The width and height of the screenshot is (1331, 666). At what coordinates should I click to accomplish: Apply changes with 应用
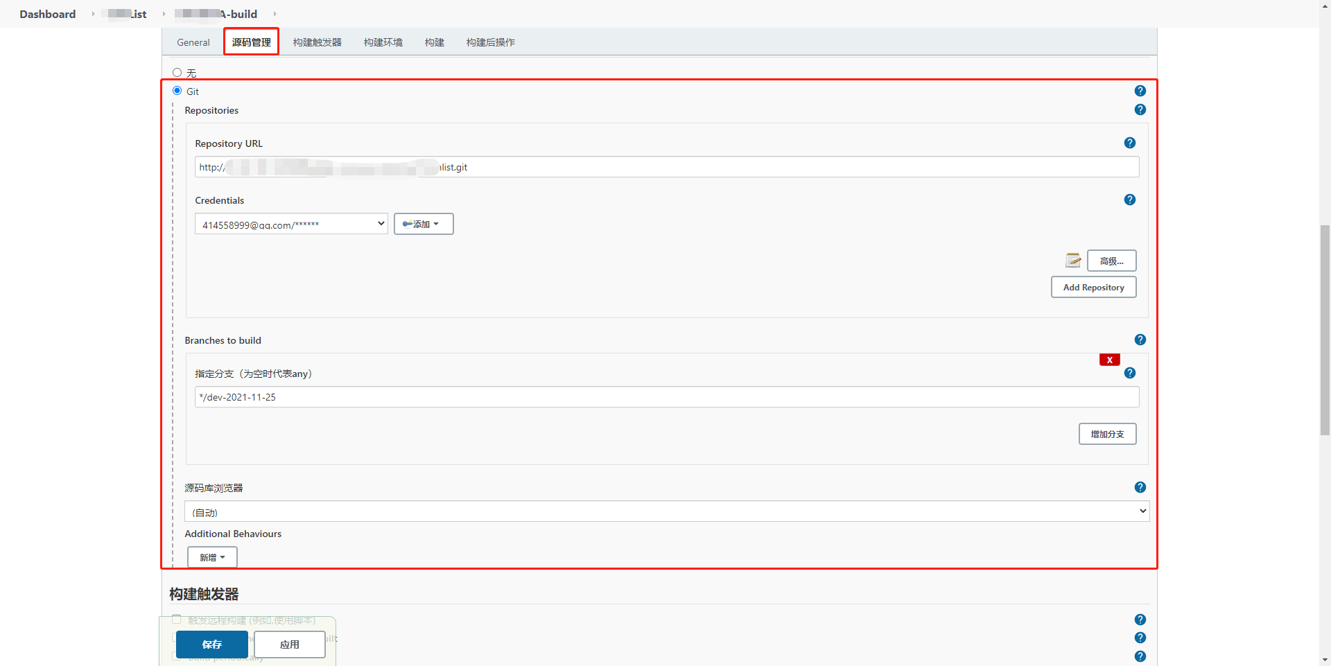290,645
